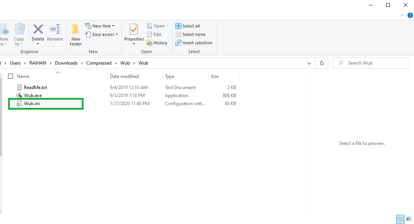
Task: Click the Edit ribbon button
Action: point(154,34)
